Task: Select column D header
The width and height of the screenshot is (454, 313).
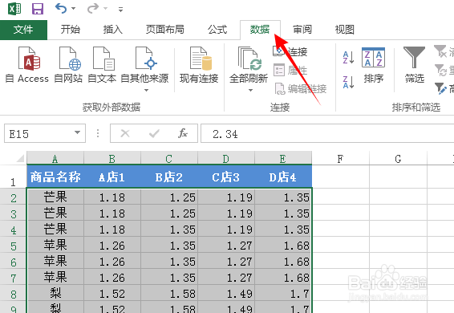Action: click(x=226, y=159)
